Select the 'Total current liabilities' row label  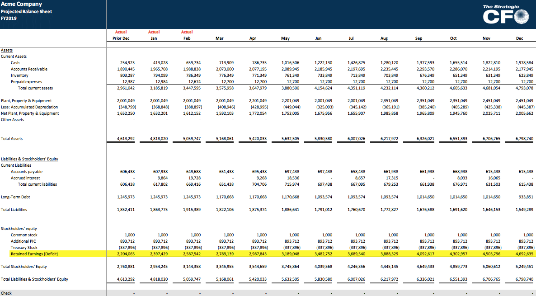(x=38, y=184)
